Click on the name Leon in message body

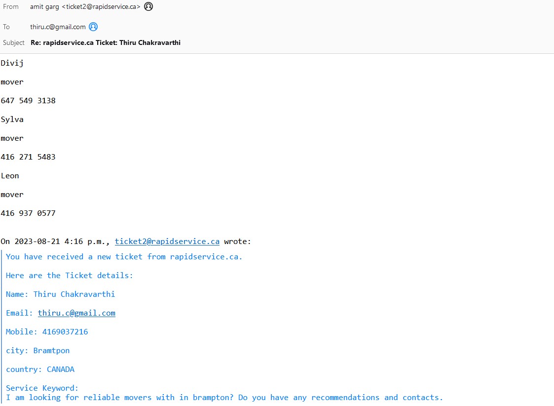(x=10, y=176)
